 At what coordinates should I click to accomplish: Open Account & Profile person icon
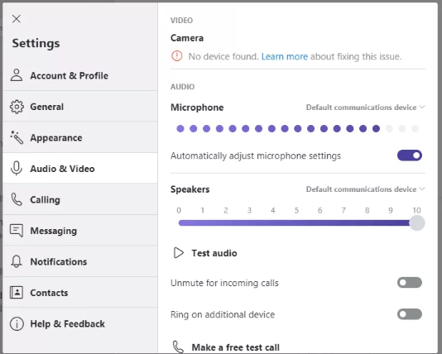(17, 75)
